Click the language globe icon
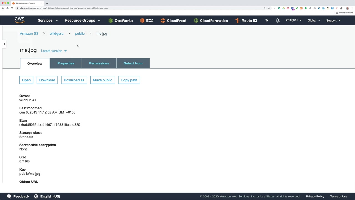 tap(36, 196)
